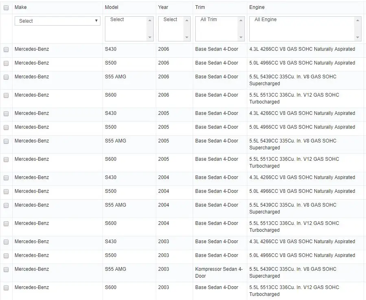
Task: Click Mercedes-Benz make cell in 2006 S430 row
Action: [32, 49]
